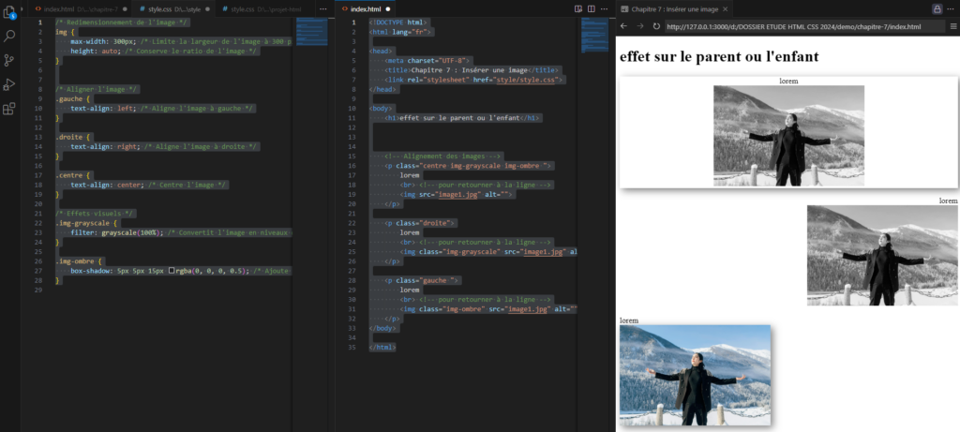Open the Explorer view in activity bar
The image size is (960, 432).
(x=10, y=13)
